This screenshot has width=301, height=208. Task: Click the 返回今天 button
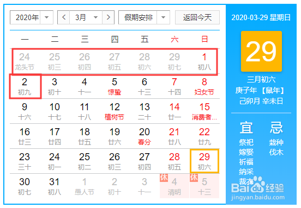coord(197,17)
